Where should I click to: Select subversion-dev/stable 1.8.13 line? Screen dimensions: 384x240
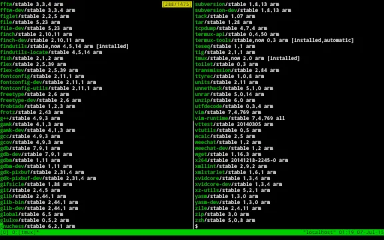(x=243, y=10)
